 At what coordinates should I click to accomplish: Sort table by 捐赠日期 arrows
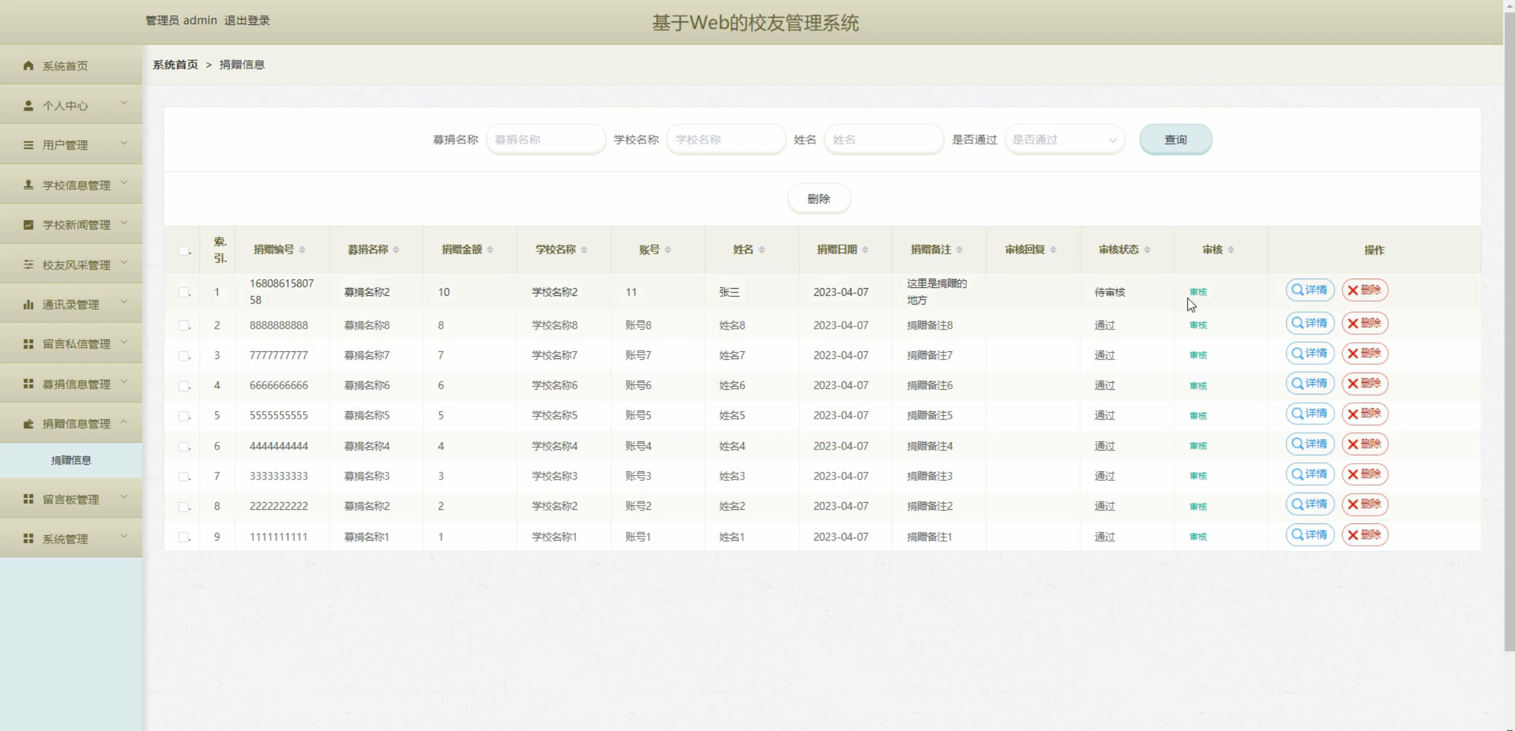[x=865, y=250]
